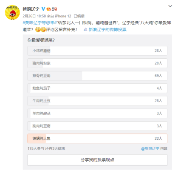The width and height of the screenshot is (178, 171).
Task: Vote for 小鸡炖蘑菇 option
Action: click(97, 51)
